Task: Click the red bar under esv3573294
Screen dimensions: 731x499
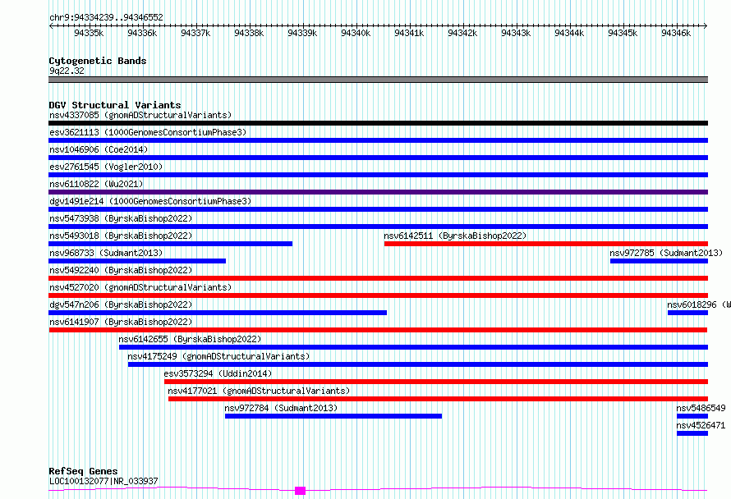Action: click(x=436, y=382)
